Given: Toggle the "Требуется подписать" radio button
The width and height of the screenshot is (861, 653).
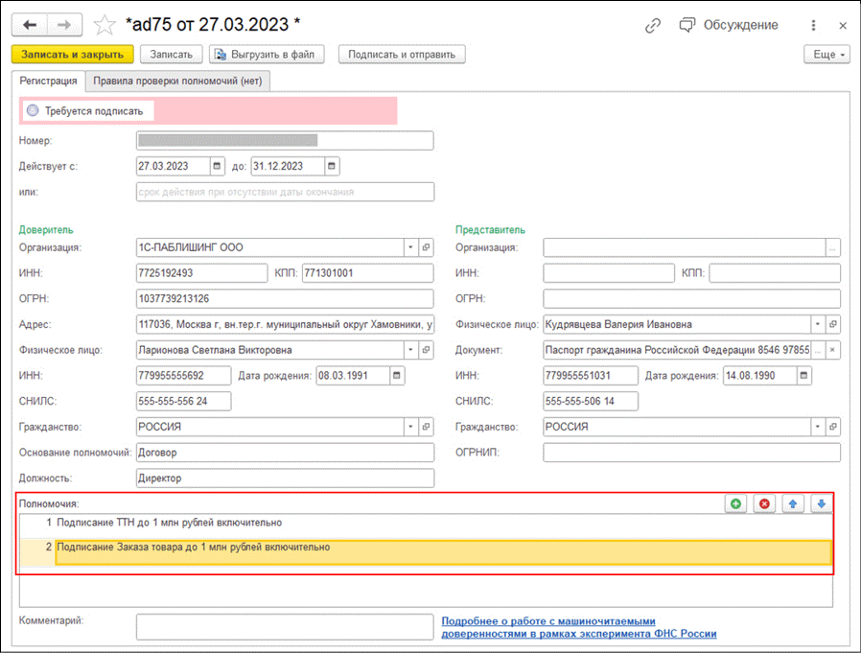Looking at the screenshot, I should [33, 111].
